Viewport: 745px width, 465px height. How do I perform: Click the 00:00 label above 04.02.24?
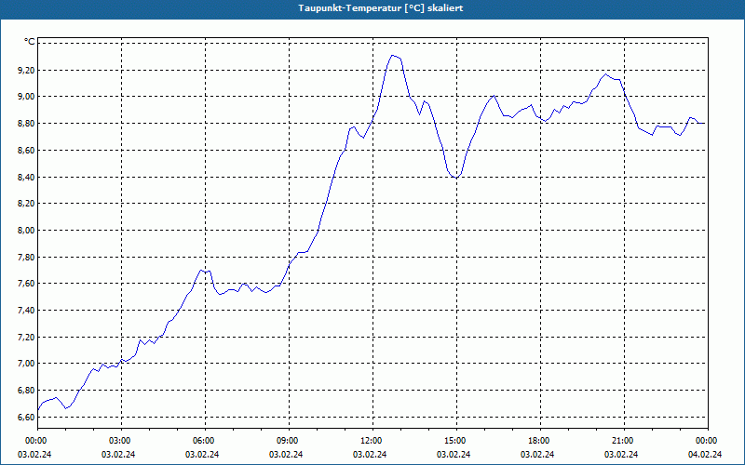pyautogui.click(x=708, y=441)
